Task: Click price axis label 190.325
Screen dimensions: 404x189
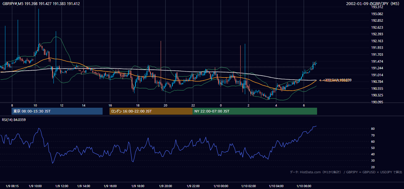Action: (x=377, y=95)
